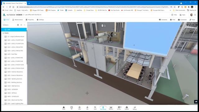
Task: Open the Help menu
Action: pyautogui.click(x=174, y=15)
